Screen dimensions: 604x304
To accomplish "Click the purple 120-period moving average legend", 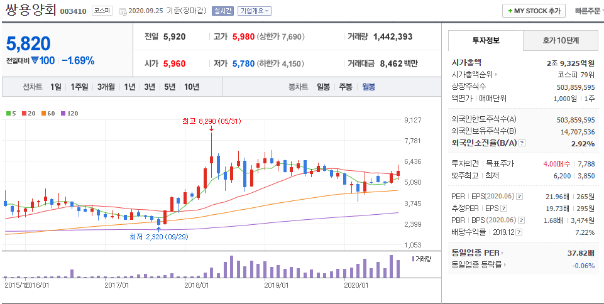I will pos(69,114).
